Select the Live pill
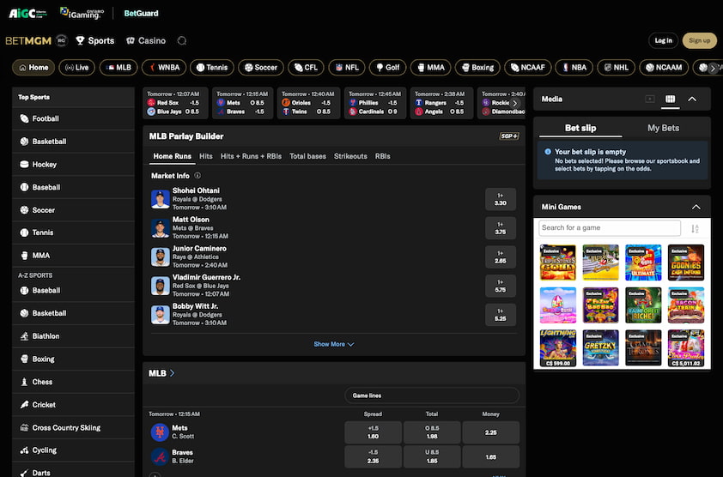 pos(77,67)
